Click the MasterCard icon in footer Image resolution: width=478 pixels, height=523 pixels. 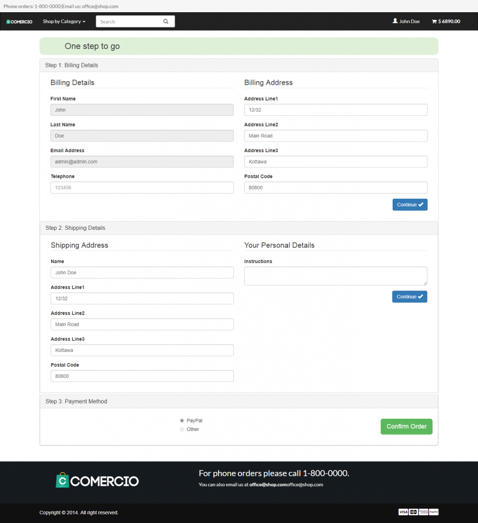coord(413,512)
